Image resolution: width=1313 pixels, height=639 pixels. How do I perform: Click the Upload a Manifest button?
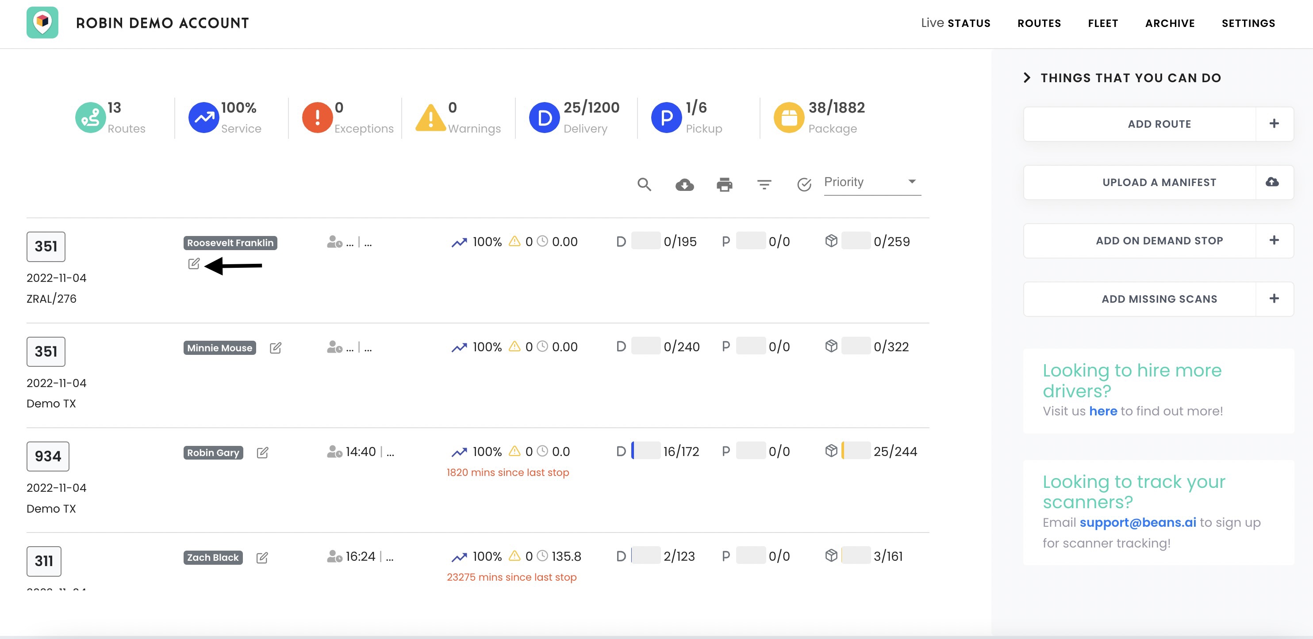pos(1159,182)
